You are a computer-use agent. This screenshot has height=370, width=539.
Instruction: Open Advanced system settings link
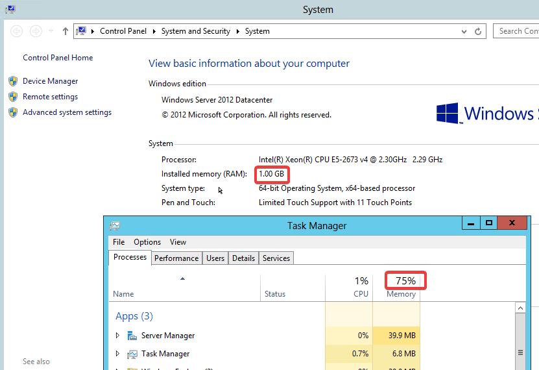click(x=67, y=112)
